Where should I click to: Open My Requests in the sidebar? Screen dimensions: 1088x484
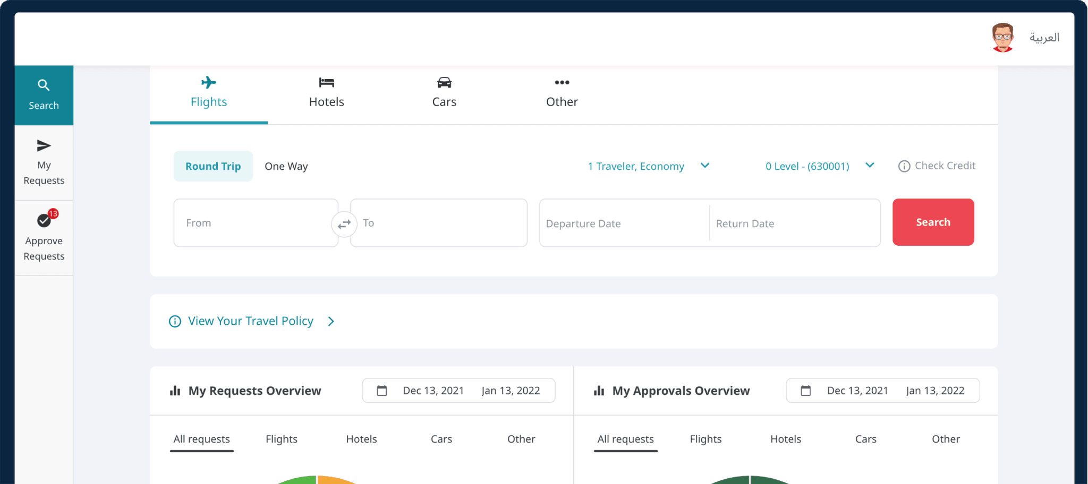(44, 162)
